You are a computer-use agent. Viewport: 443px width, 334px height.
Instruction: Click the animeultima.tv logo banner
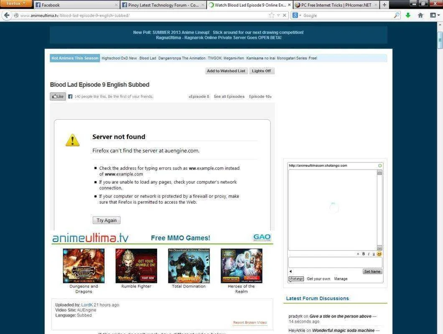(x=90, y=238)
